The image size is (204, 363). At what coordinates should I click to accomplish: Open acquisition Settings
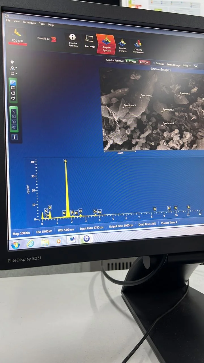pos(158,64)
